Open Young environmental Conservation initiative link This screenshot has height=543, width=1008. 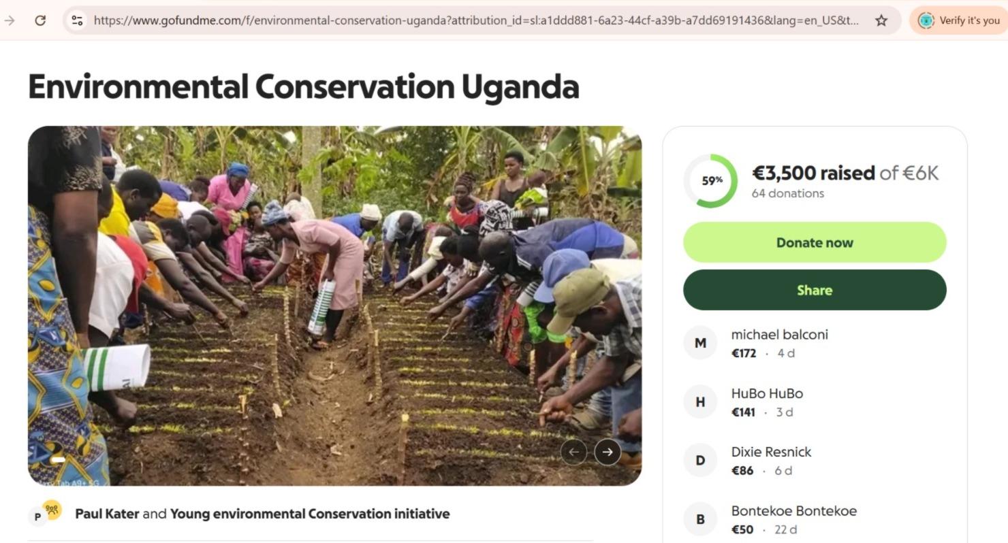[x=310, y=514]
